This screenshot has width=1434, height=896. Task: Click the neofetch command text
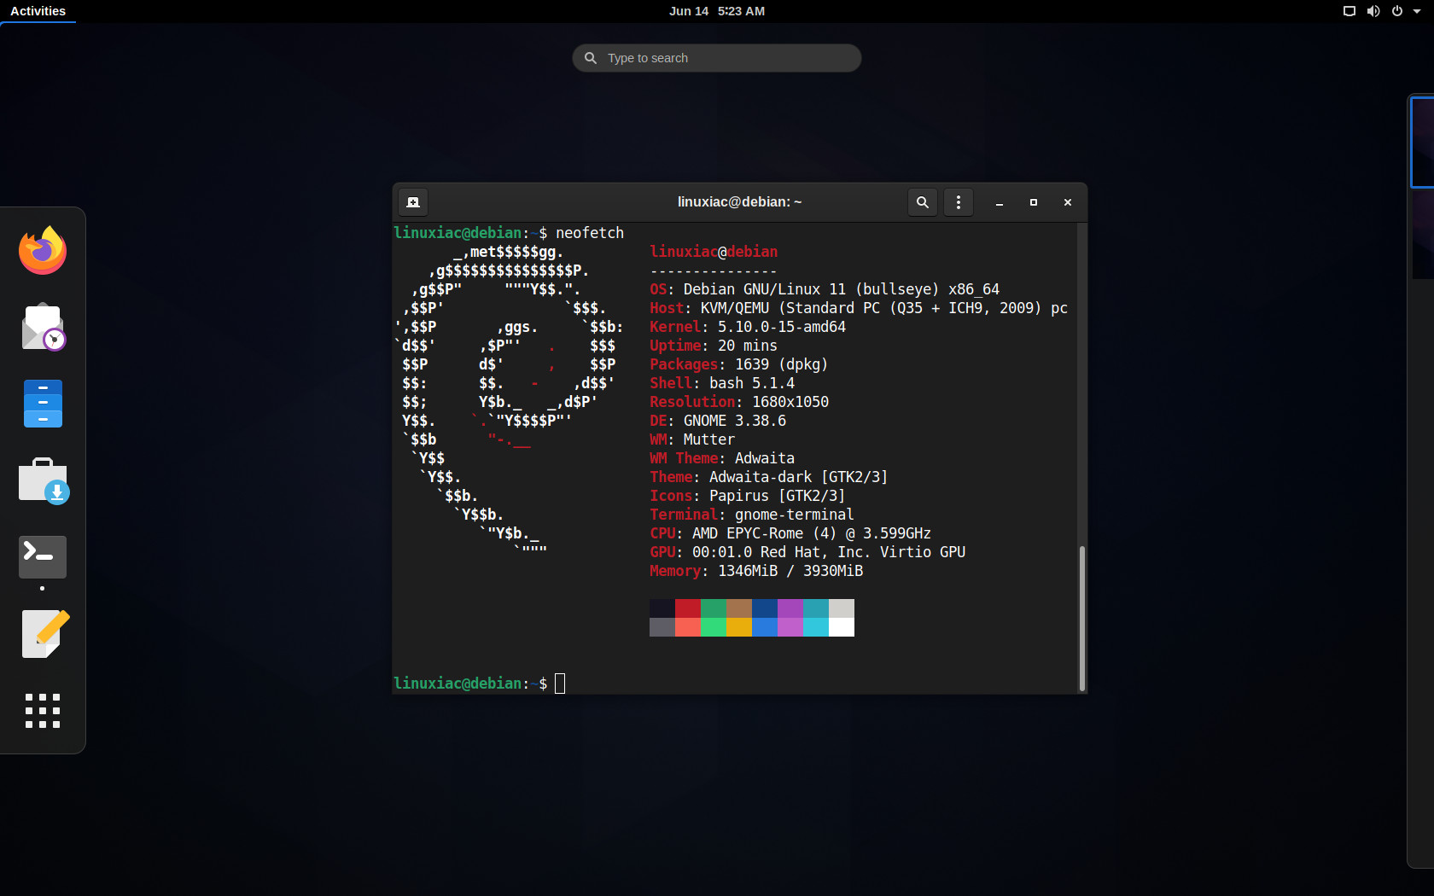pyautogui.click(x=590, y=233)
